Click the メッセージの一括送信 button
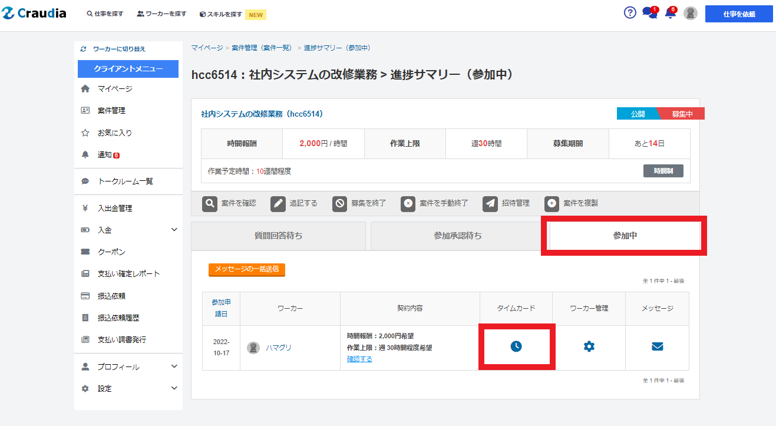This screenshot has height=426, width=776. point(246,269)
